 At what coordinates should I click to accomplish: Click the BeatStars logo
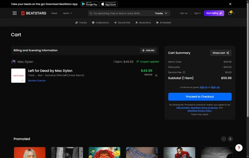click(34, 13)
